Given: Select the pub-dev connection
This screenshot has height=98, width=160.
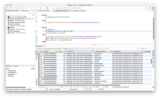Looking at the screenshot, I should [x=16, y=29].
